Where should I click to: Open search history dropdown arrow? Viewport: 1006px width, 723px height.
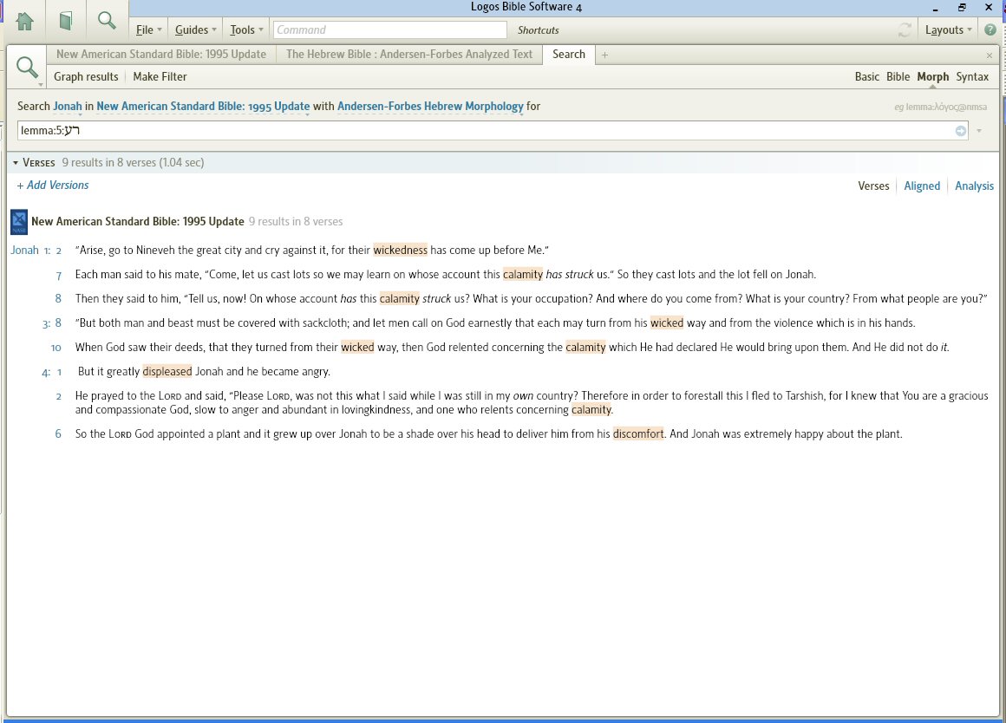(979, 131)
